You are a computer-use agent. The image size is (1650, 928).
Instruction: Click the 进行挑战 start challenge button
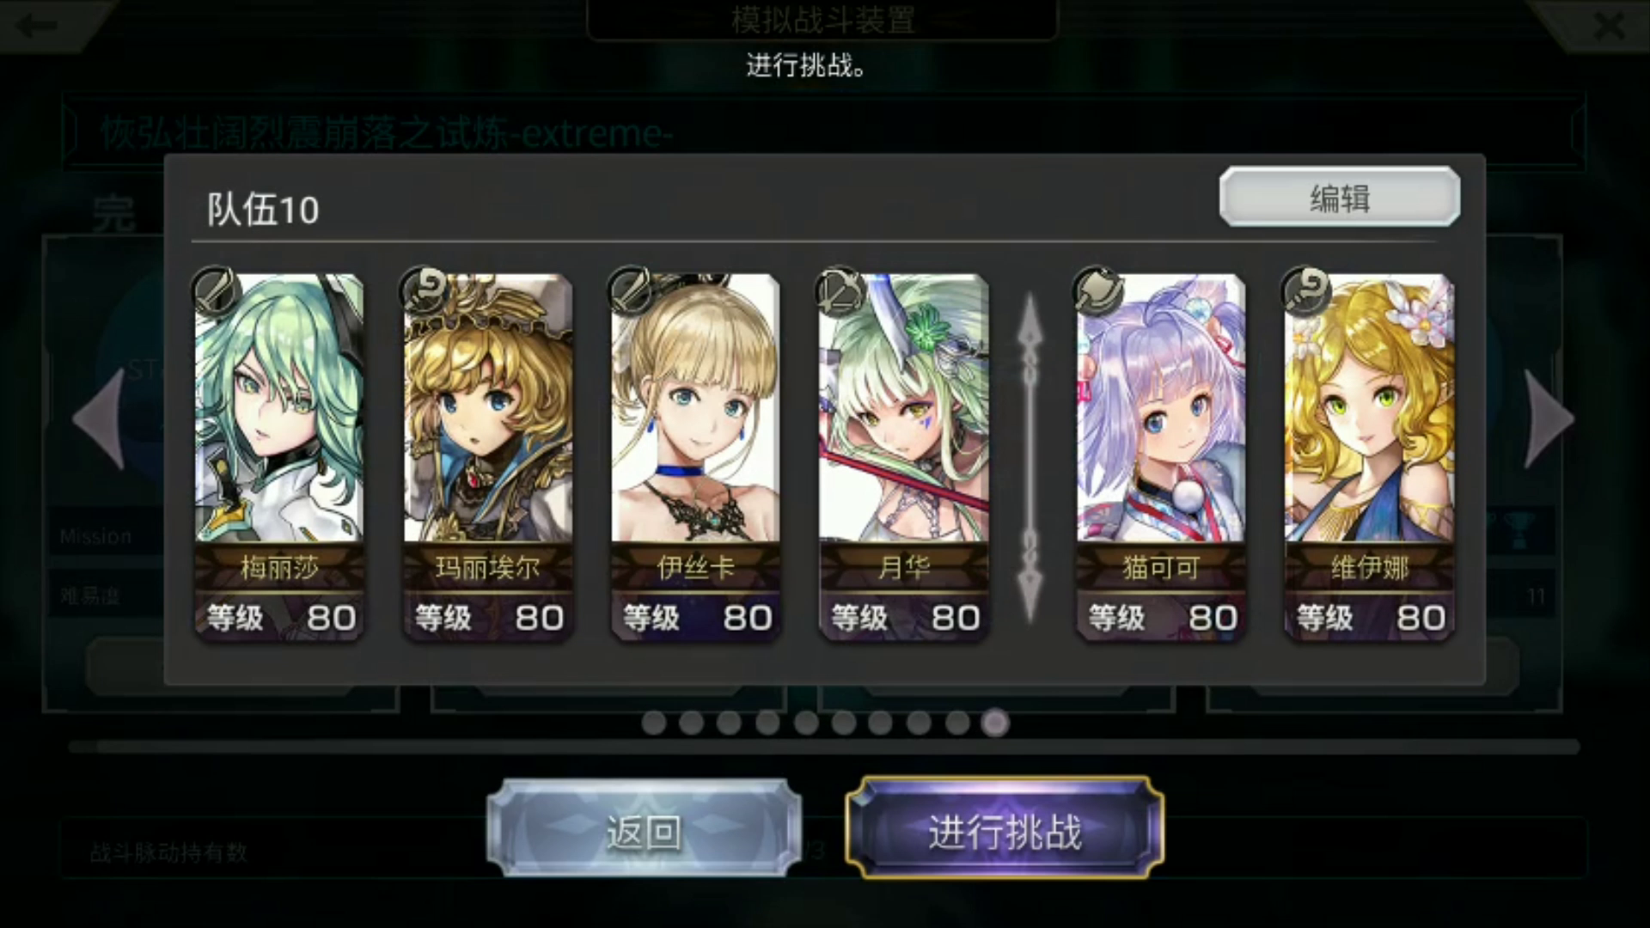pos(1005,829)
